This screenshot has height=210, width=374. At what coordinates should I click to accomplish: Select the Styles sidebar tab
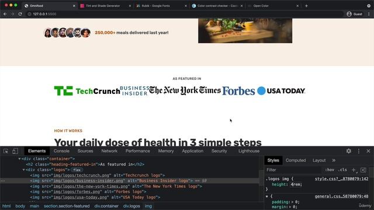point(273,160)
